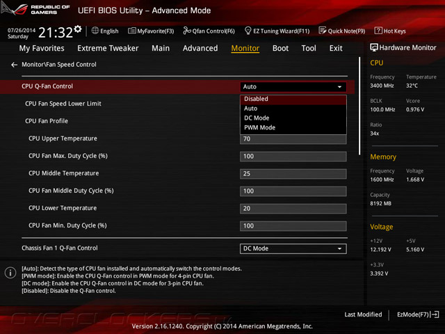
Task: Choose Auto option in dropdown list
Action: tap(293, 109)
